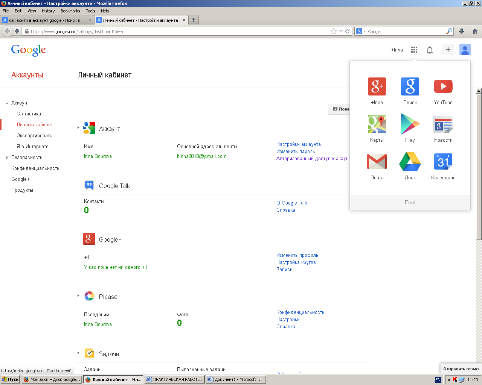482x385 pixels.
Task: Go back with the browser back arrow
Action: 7,31
